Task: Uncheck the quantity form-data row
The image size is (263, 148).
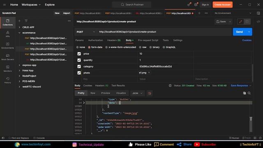Action: click(79, 60)
